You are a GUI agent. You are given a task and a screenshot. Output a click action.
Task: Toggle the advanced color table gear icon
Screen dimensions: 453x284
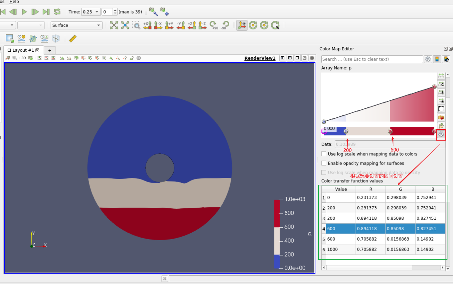441,134
